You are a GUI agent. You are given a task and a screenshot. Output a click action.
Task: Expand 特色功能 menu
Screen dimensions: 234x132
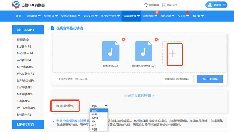167,16
